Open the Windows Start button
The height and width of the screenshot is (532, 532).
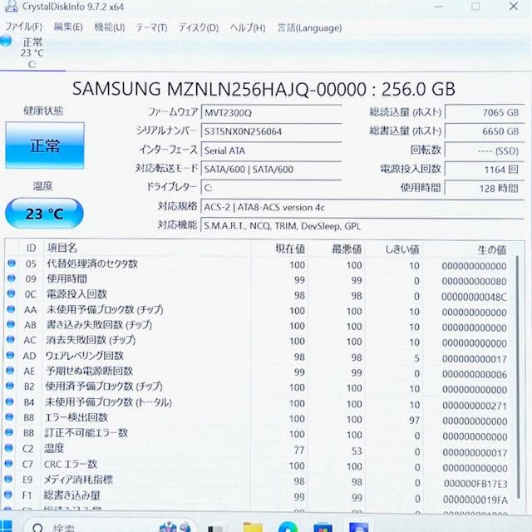(6, 526)
